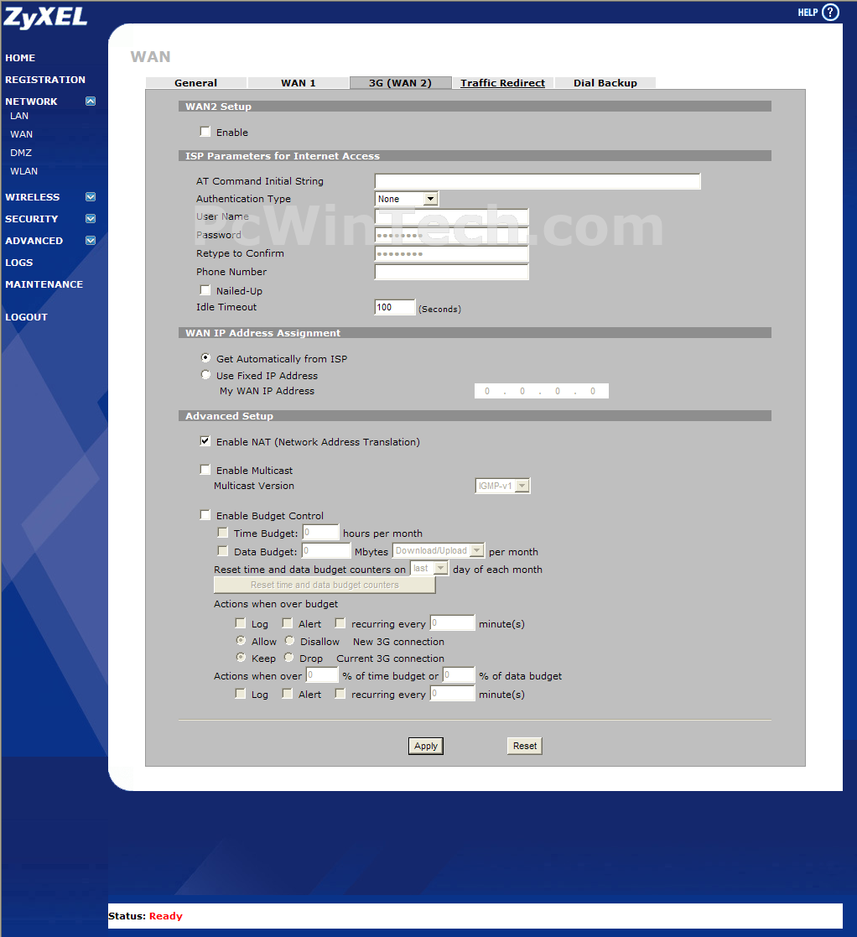
Task: Open the Traffic Redirect tab
Action: [503, 83]
